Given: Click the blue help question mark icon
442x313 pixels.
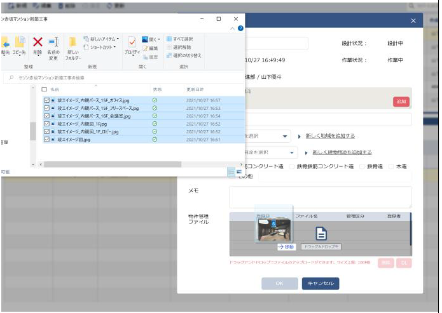Looking at the screenshot, I should coord(240,29).
